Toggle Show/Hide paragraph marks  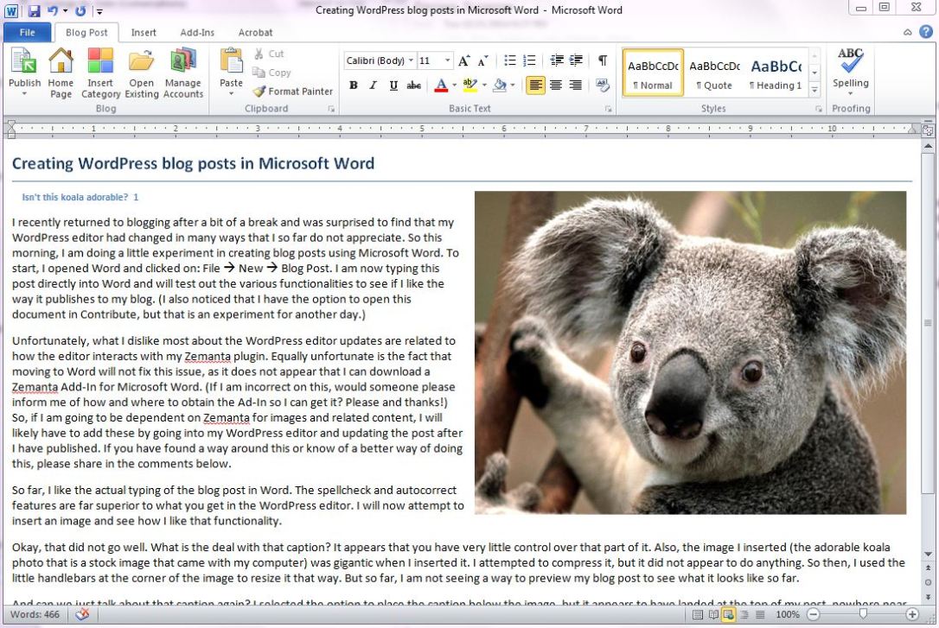coord(603,60)
